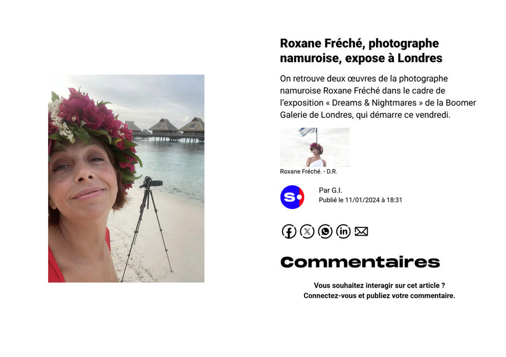Click 'Connectez-vous et publiez votre commentaire'
Viewport: 506px width, 357px height.
(x=379, y=296)
